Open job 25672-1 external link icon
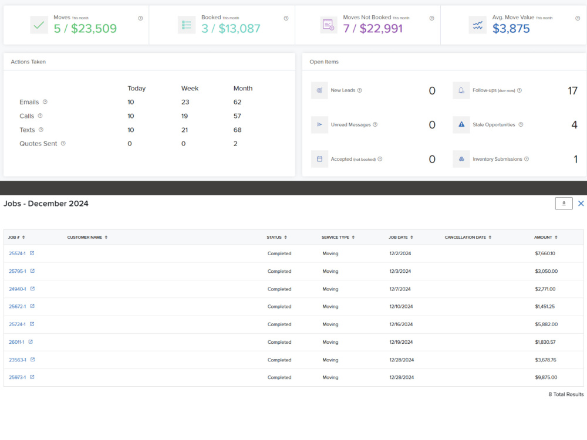Viewport: 587px width, 440px height. tap(32, 306)
